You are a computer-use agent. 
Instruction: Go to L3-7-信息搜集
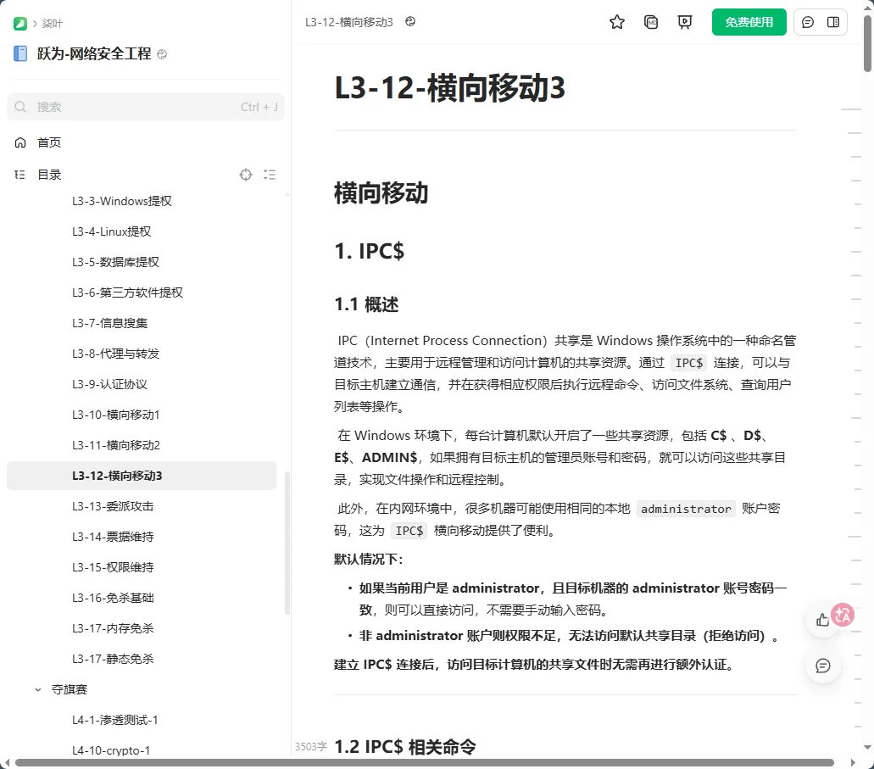[110, 323]
